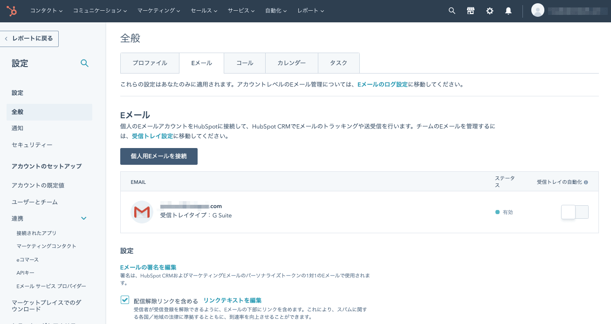This screenshot has width=611, height=324.
Task: Open the マーケティング dropdown menu
Action: tap(159, 11)
